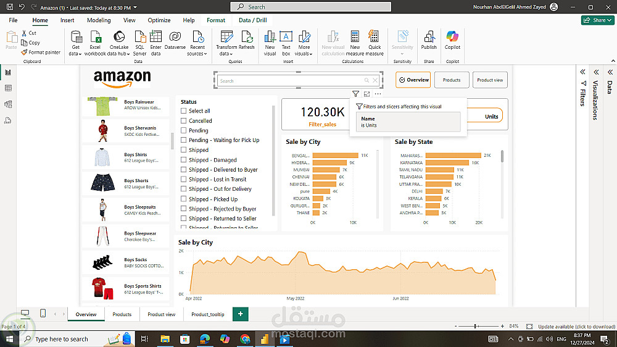Open Dataverse connector
Image resolution: width=617 pixels, height=347 pixels.
click(175, 40)
